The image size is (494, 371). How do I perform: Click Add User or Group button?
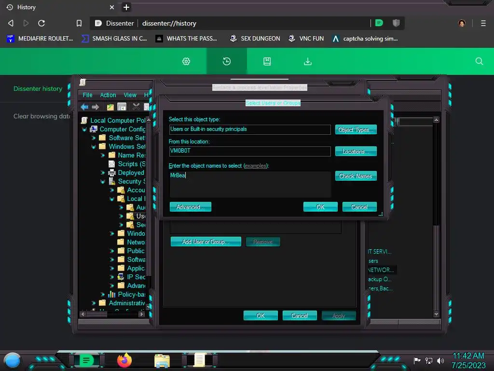(206, 242)
